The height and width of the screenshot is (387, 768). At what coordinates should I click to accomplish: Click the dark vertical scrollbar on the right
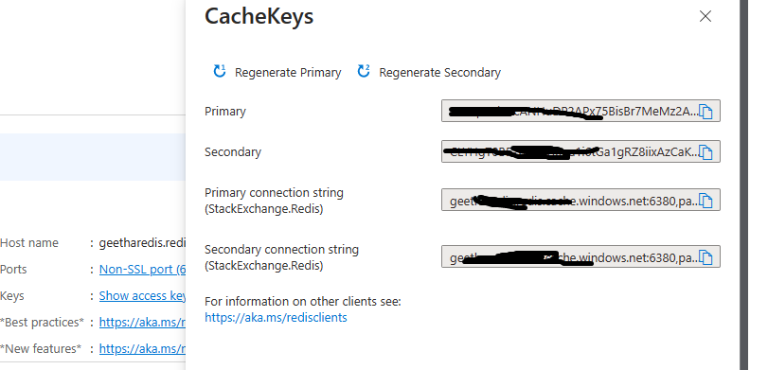tap(744, 185)
